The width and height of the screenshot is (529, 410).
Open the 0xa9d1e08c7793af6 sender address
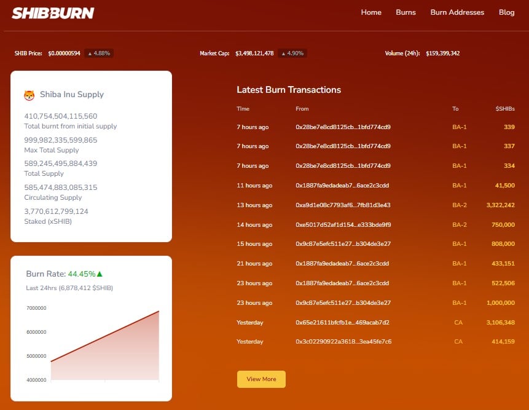343,205
